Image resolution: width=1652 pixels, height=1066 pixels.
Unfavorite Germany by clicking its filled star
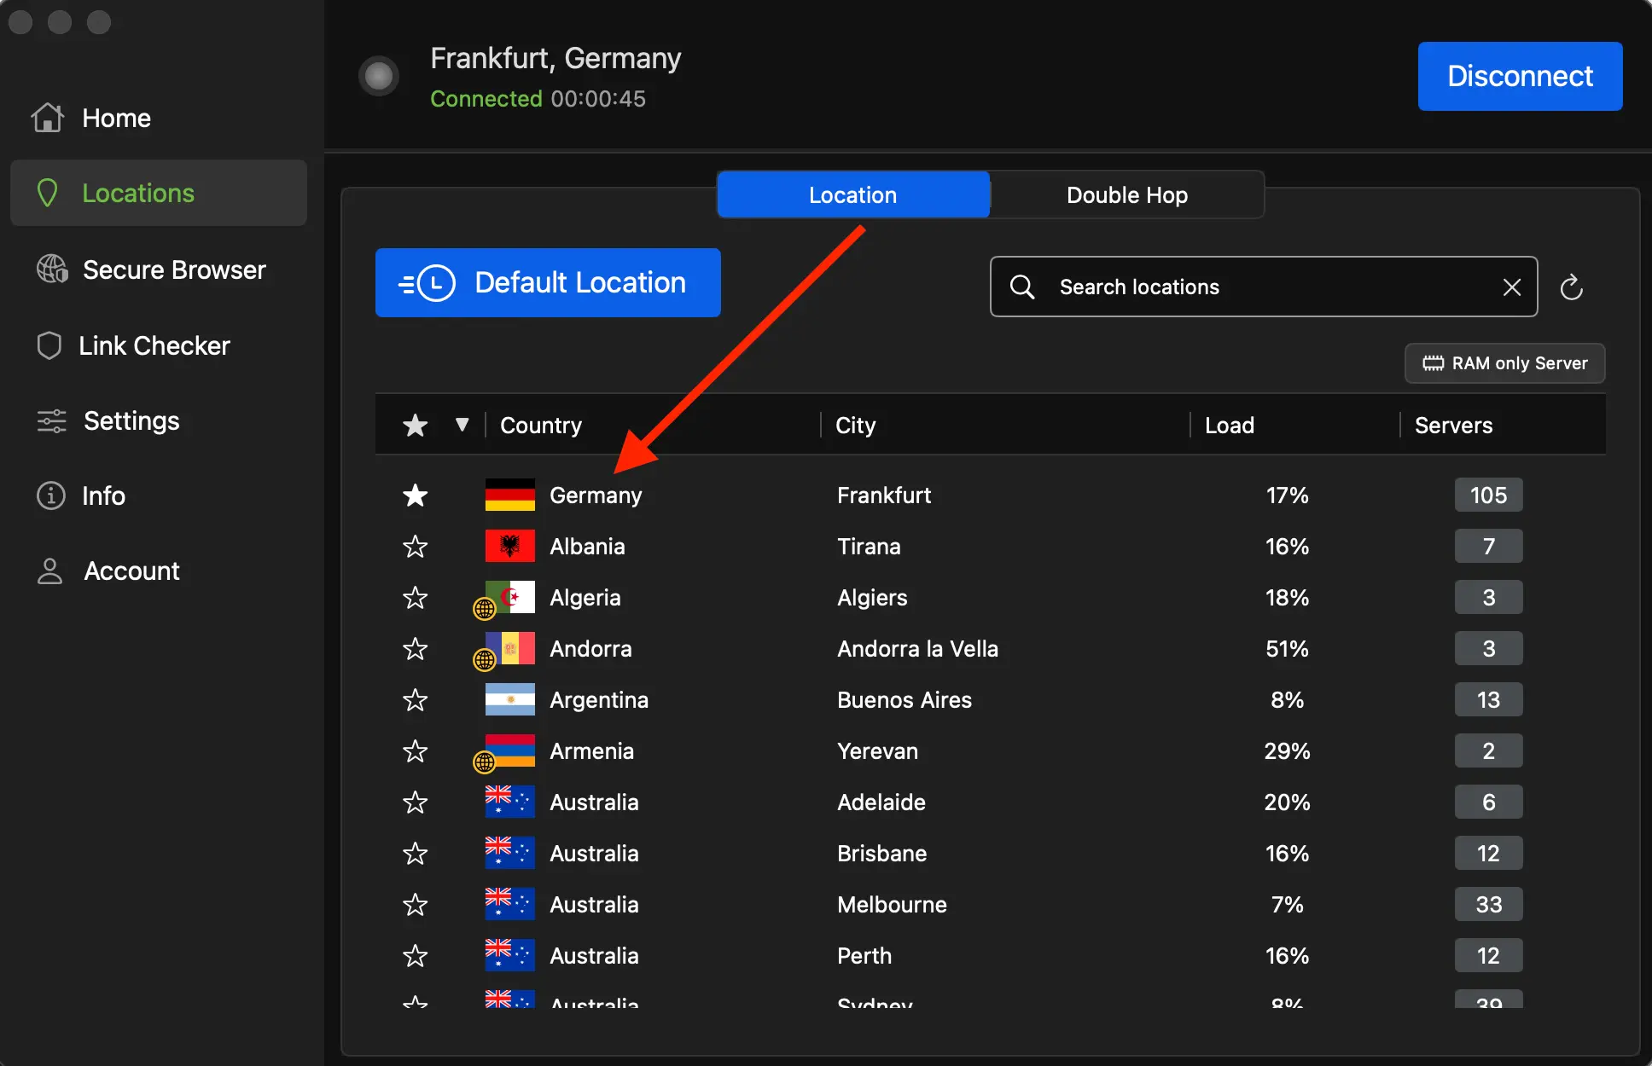point(416,495)
